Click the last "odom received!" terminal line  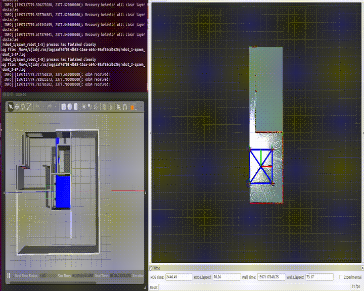[57, 84]
